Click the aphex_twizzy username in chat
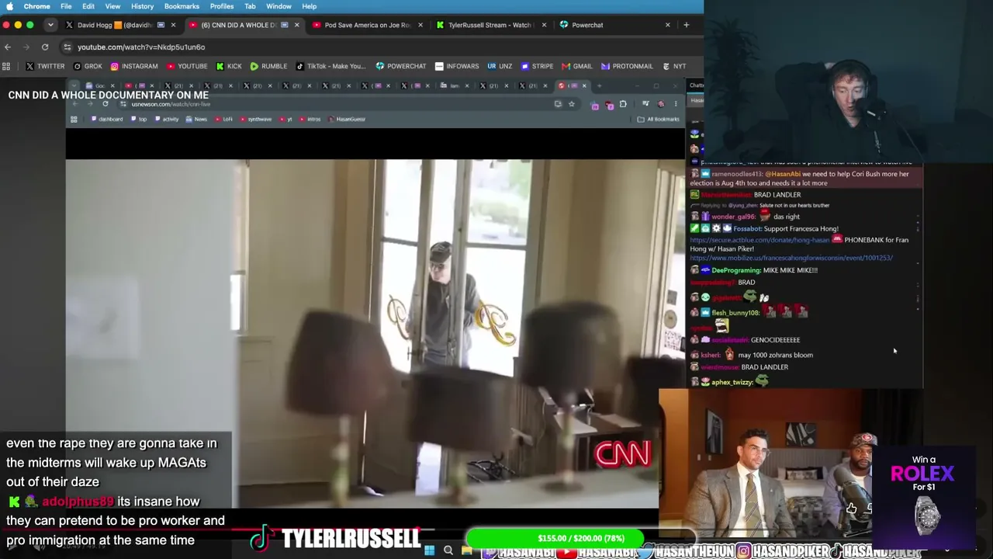993x559 pixels. [x=732, y=382]
